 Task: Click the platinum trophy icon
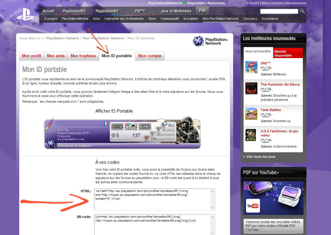pos(165,125)
